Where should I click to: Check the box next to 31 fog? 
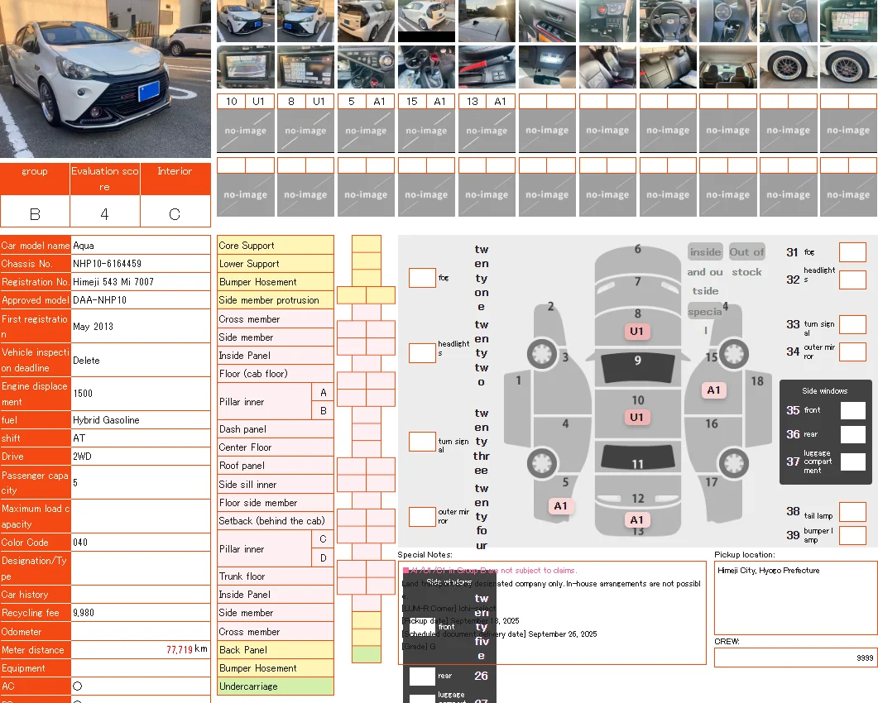click(853, 252)
